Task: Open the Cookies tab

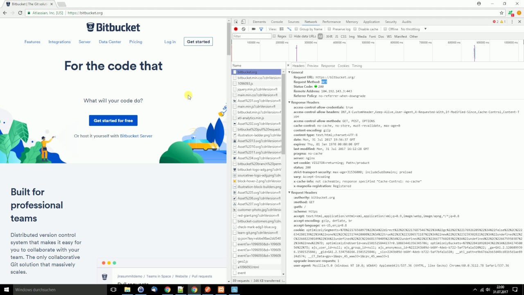Action: (343, 66)
